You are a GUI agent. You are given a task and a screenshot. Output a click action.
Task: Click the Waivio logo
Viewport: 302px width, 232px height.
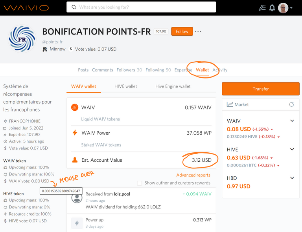click(26, 8)
